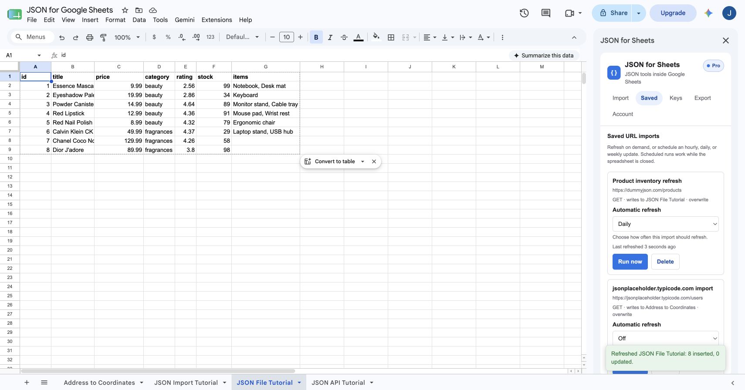The width and height of the screenshot is (745, 390).
Task: Switch to the Keys tab
Action: (676, 98)
